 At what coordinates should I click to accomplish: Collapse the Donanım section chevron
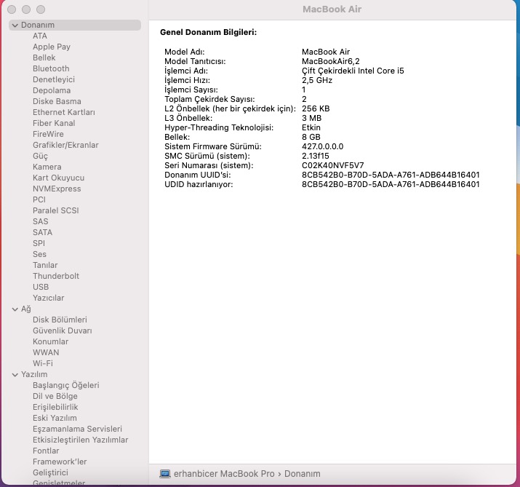coord(15,25)
